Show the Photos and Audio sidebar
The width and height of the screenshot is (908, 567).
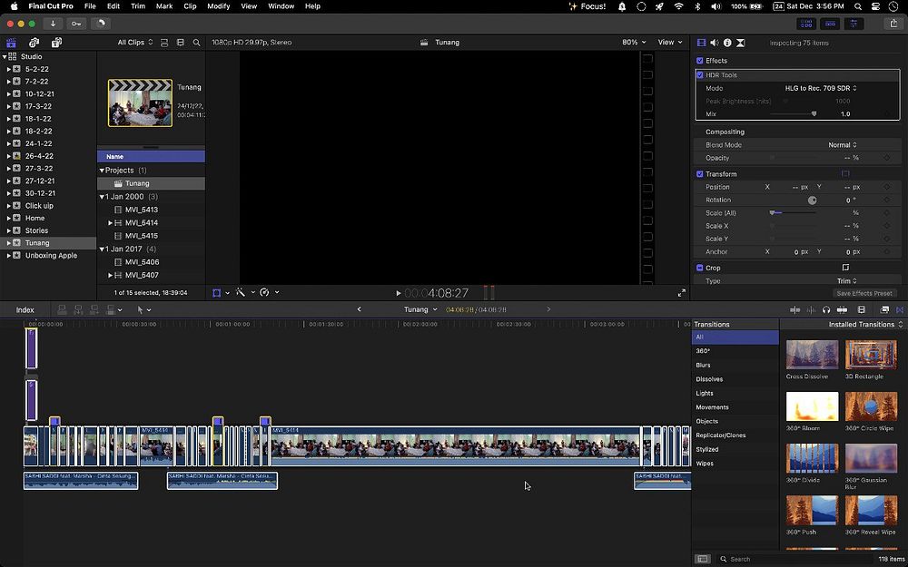coord(34,43)
